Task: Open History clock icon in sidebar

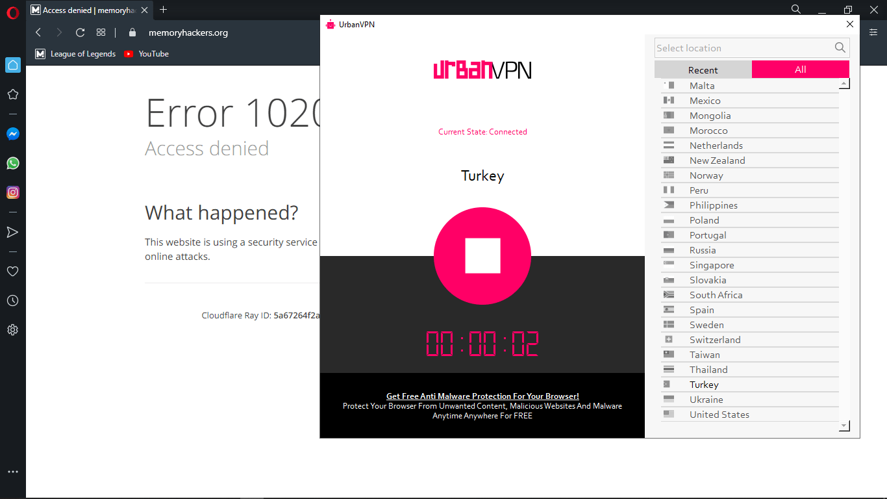Action: 12,301
